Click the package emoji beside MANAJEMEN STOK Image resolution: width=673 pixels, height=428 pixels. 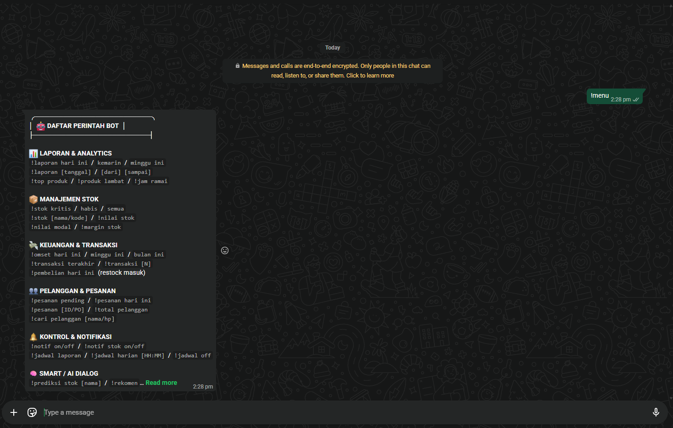[x=33, y=199]
